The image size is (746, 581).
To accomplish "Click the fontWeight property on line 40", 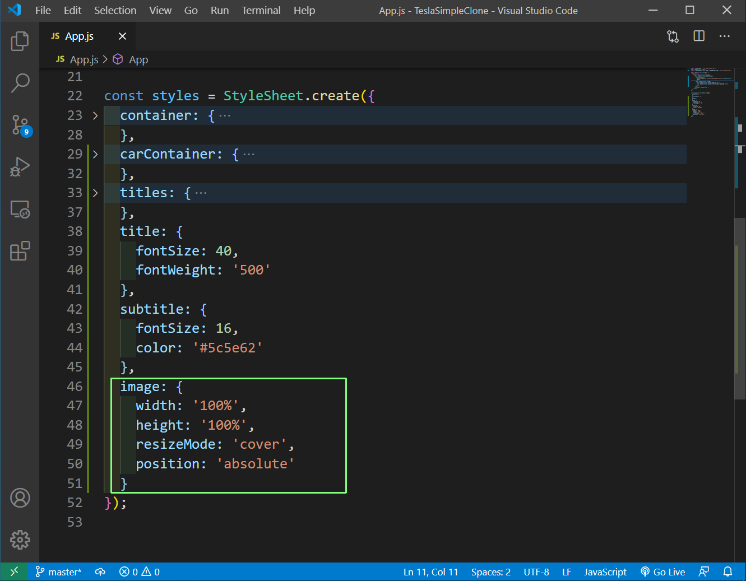I will tap(175, 270).
